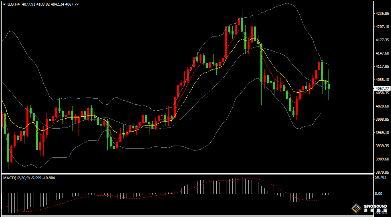Click the LLG,H4 chart symbol label
Viewport: 391px width, 217px height.
coord(13,4)
